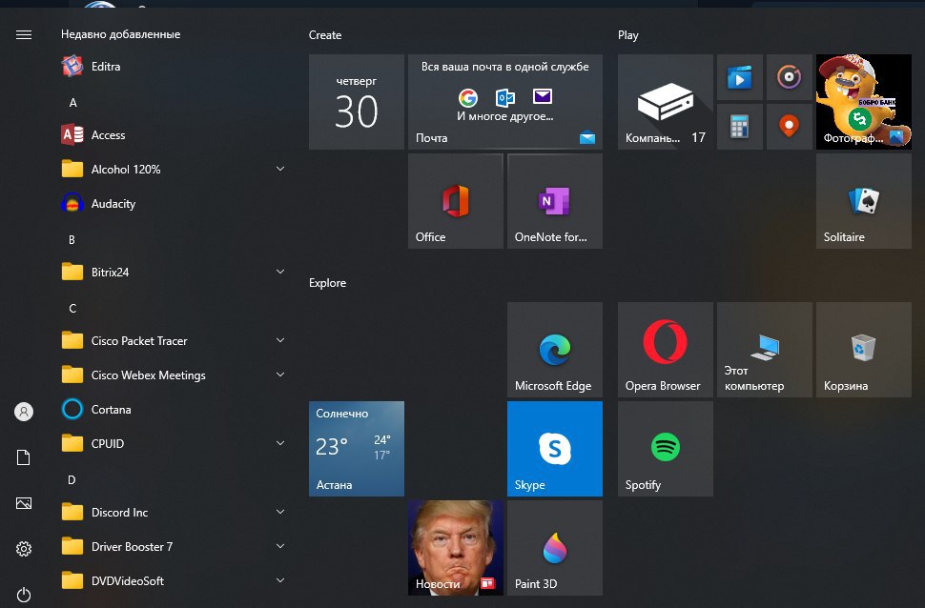
Task: Open the Editra app
Action: (174, 67)
